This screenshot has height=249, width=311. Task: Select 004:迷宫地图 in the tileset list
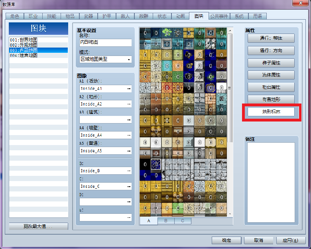pyautogui.click(x=39, y=55)
